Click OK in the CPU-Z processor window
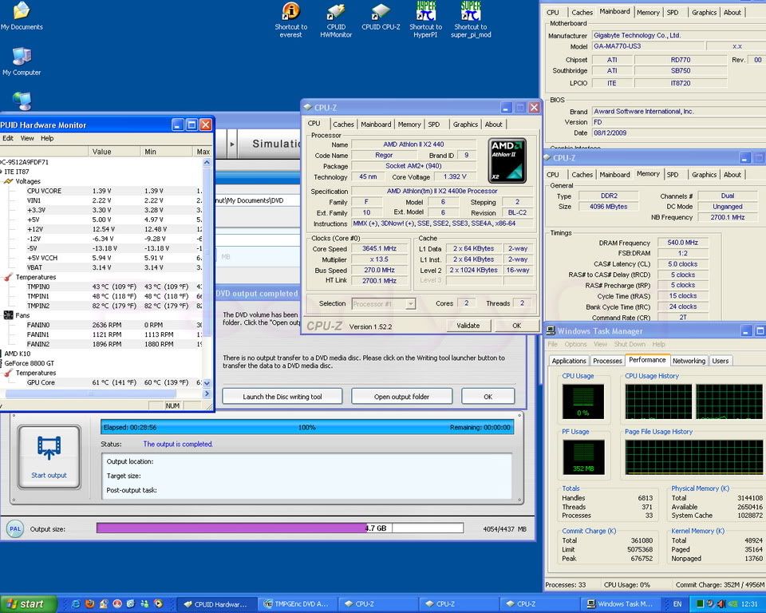Viewport: 766px width, 613px height. click(x=516, y=326)
